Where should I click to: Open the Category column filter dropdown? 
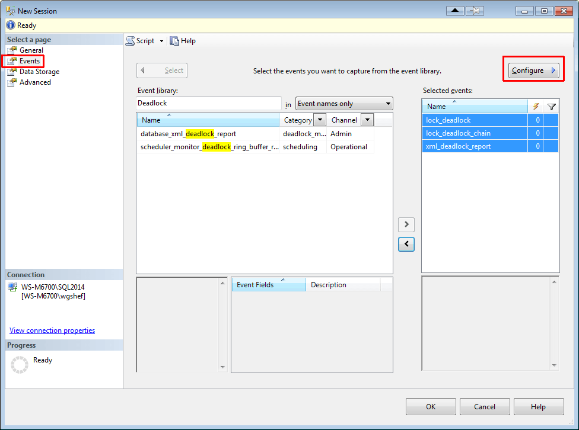click(319, 120)
